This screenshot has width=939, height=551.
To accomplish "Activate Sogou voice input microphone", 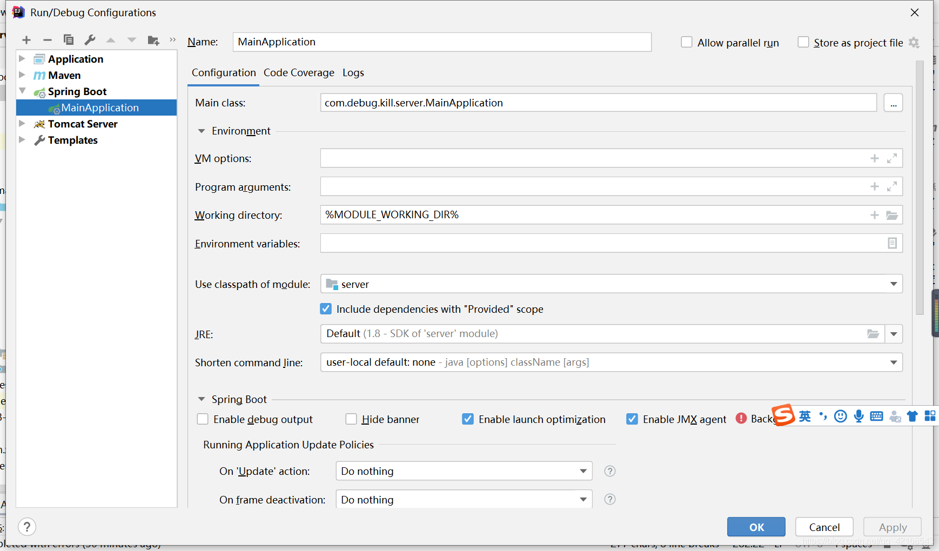I will click(x=858, y=416).
